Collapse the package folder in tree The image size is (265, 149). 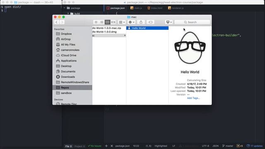[65, 8]
